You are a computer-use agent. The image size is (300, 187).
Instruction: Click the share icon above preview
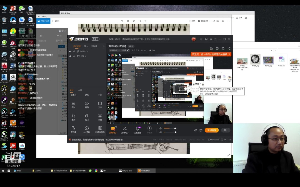click(229, 48)
